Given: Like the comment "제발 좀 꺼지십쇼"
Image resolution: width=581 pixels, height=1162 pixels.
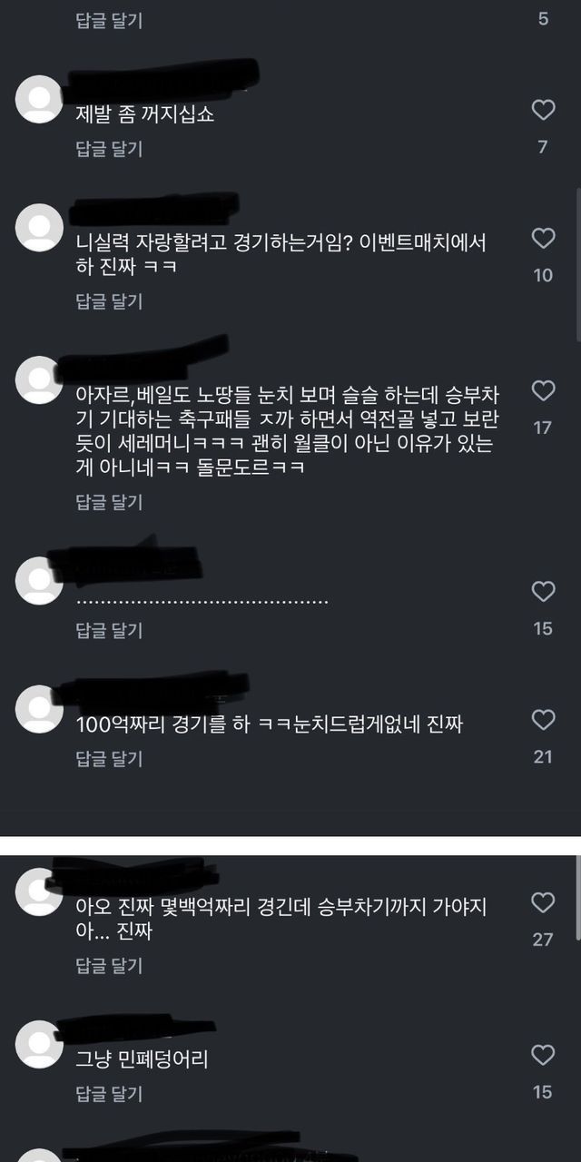Looking at the screenshot, I should pyautogui.click(x=543, y=111).
